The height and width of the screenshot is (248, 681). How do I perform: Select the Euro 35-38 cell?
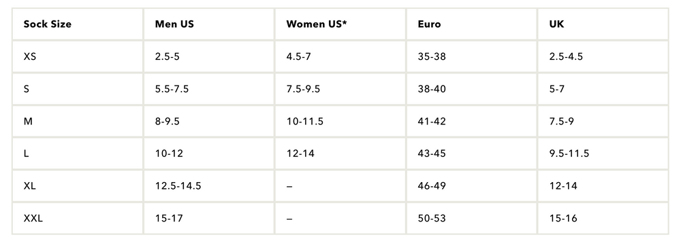pos(472,56)
